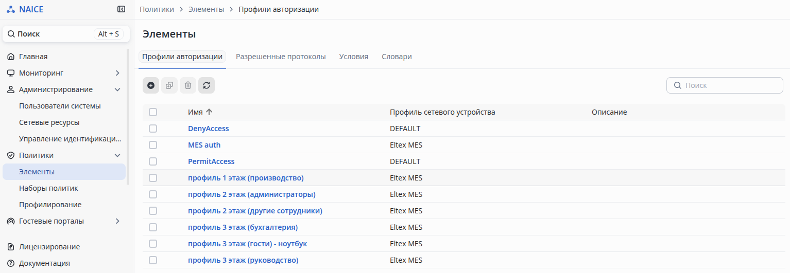
Task: Open Лицензирование in the sidebar
Action: (49, 247)
